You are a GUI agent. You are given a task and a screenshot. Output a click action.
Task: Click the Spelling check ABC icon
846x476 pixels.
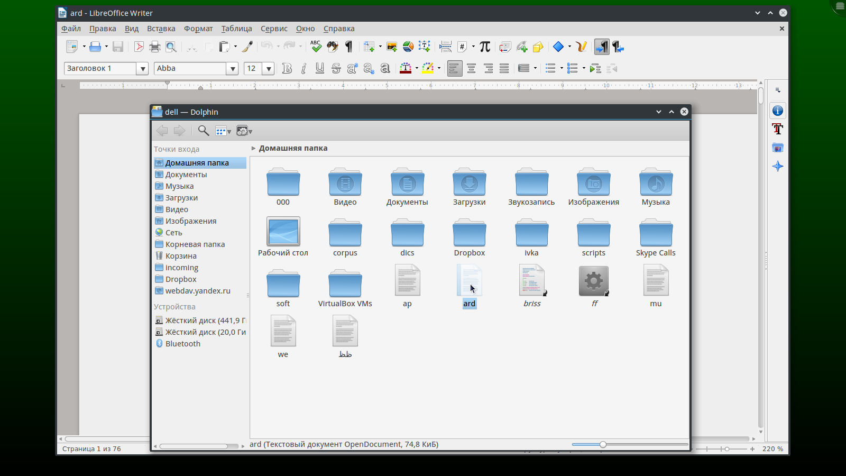[x=316, y=47]
